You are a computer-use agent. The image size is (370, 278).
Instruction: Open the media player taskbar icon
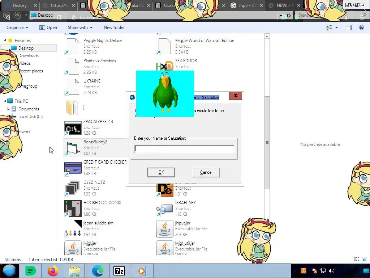142,271
